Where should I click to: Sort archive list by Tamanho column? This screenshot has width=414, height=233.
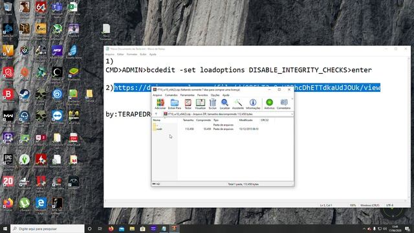point(188,120)
